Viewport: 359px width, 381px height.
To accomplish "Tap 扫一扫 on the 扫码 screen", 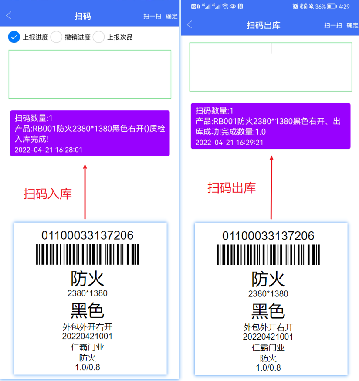I will tap(152, 16).
